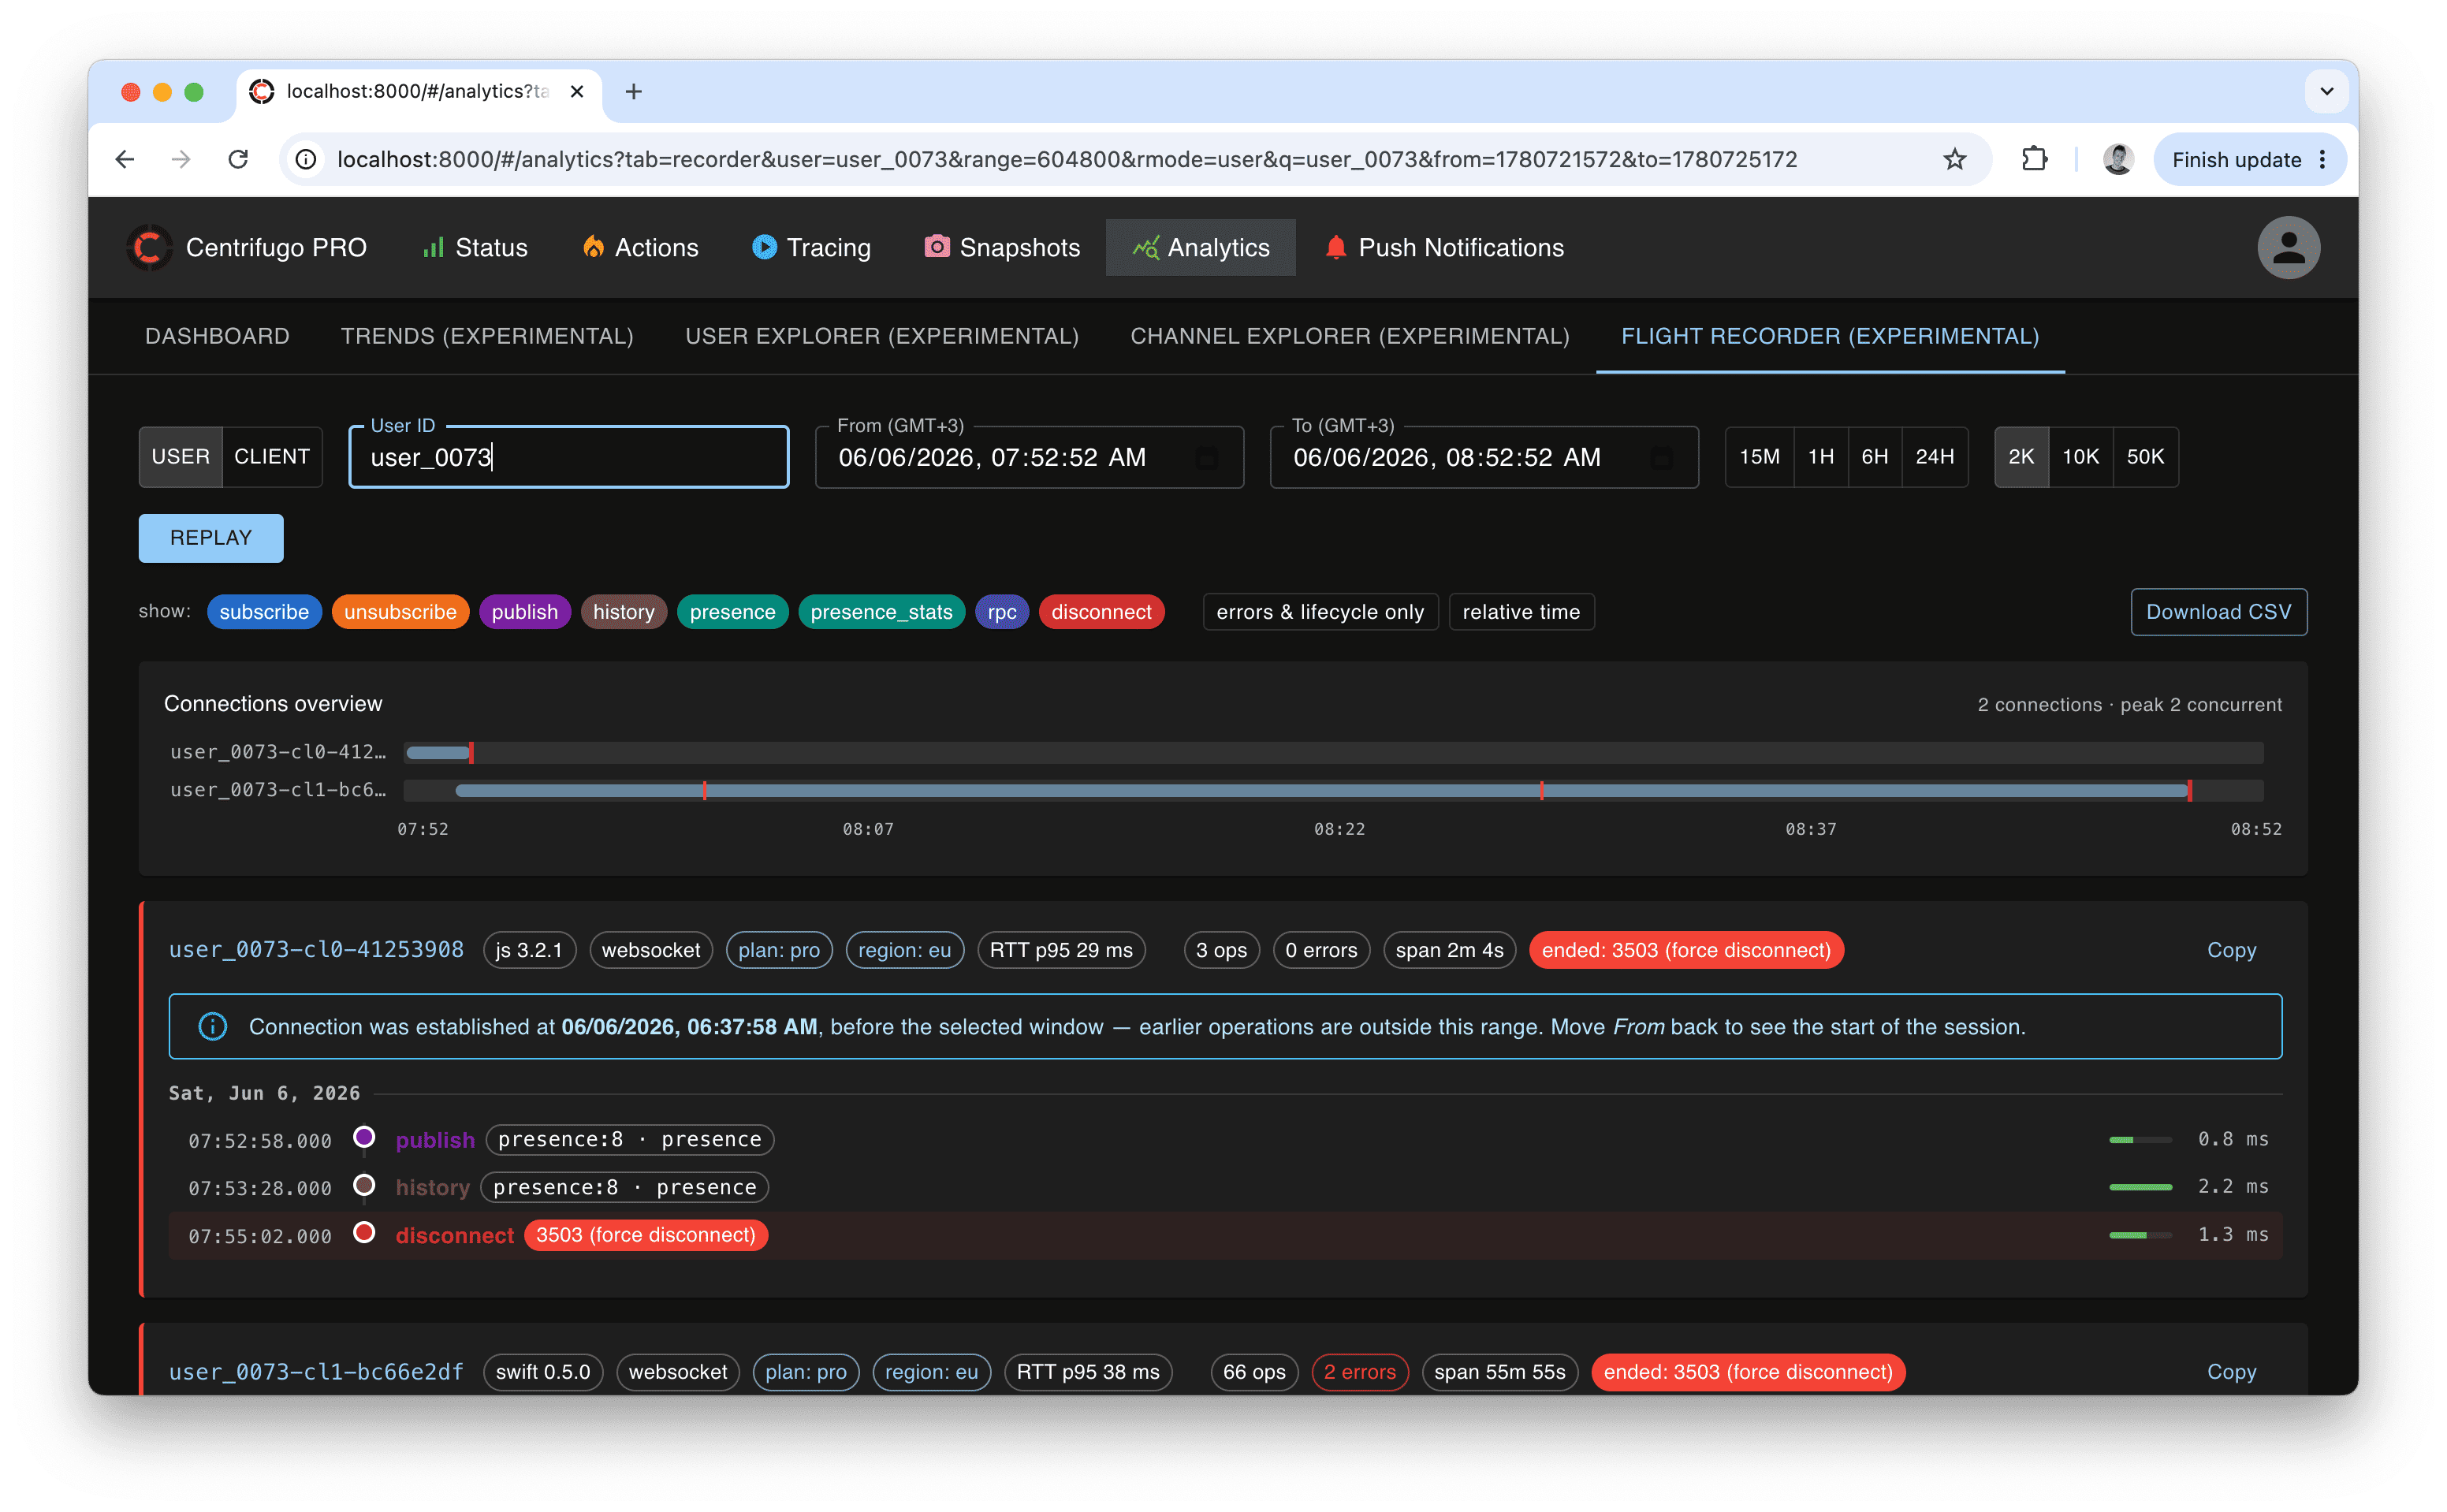2447x1512 pixels.
Task: Open Push Notifications page
Action: [x=1444, y=247]
